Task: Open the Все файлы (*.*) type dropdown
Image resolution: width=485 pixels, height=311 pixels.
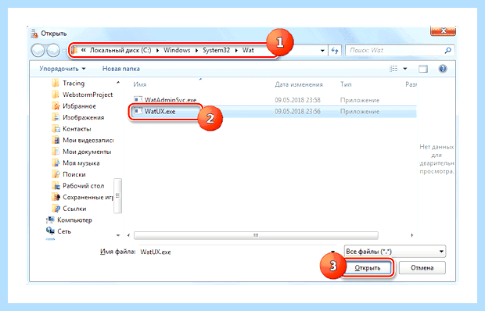Action: pyautogui.click(x=395, y=252)
